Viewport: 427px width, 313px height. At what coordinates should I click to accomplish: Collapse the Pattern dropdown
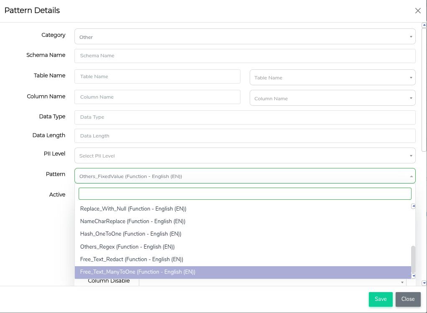245,176
